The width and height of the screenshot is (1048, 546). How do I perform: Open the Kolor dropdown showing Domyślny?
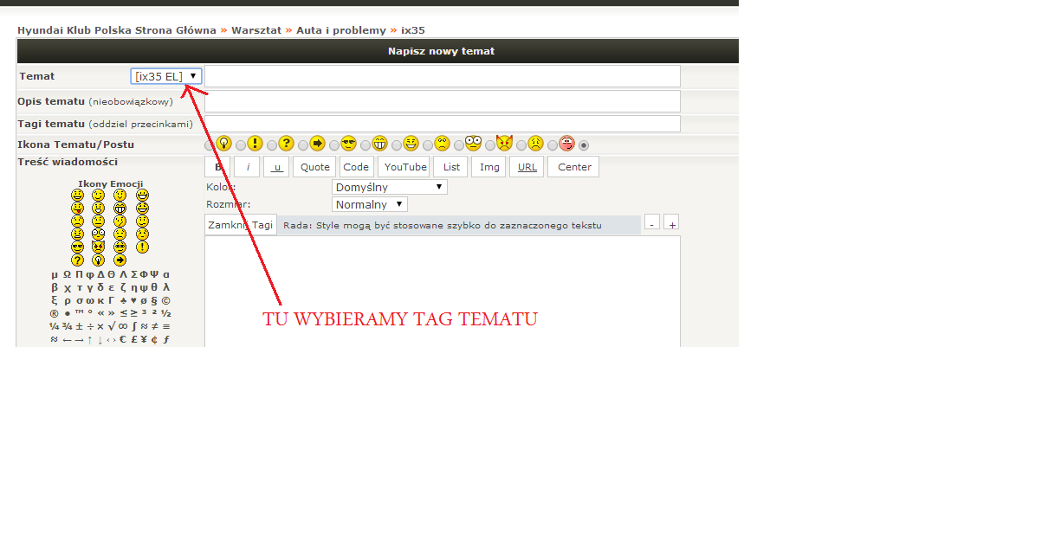[390, 187]
